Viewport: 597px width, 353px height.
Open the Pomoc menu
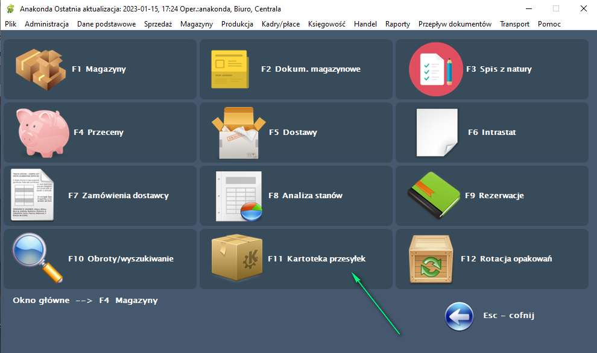pos(549,24)
